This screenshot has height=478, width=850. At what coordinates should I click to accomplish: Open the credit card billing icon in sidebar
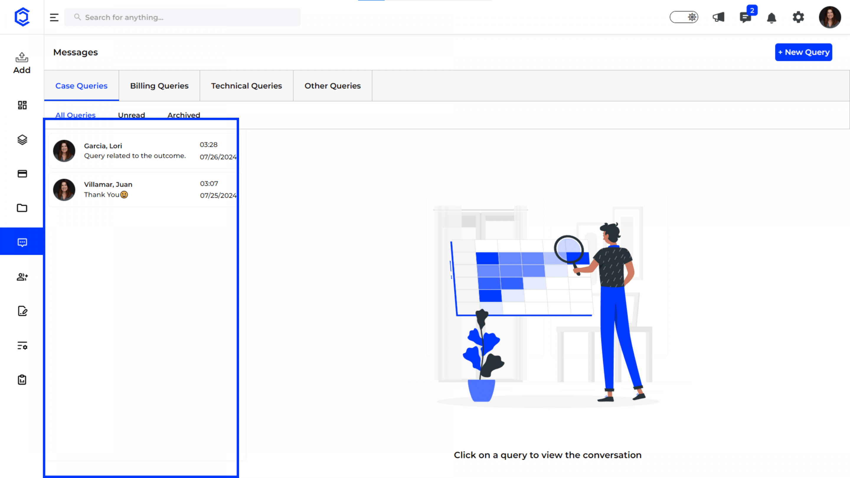point(22,174)
